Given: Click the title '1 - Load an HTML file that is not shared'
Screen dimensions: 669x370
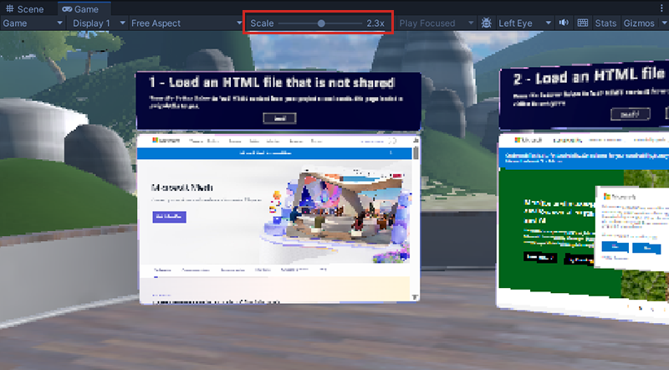Looking at the screenshot, I should [x=271, y=82].
